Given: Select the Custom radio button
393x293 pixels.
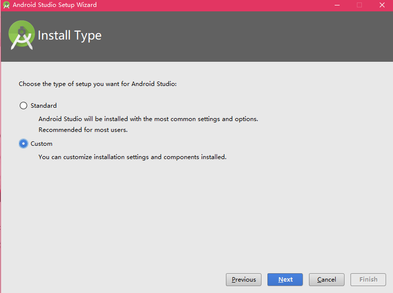Looking at the screenshot, I should click(23, 143).
